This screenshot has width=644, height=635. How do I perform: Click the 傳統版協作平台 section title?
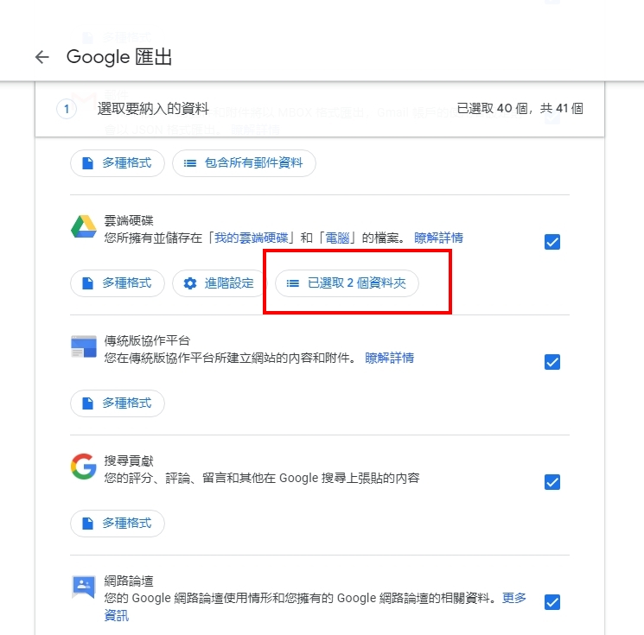pyautogui.click(x=147, y=340)
